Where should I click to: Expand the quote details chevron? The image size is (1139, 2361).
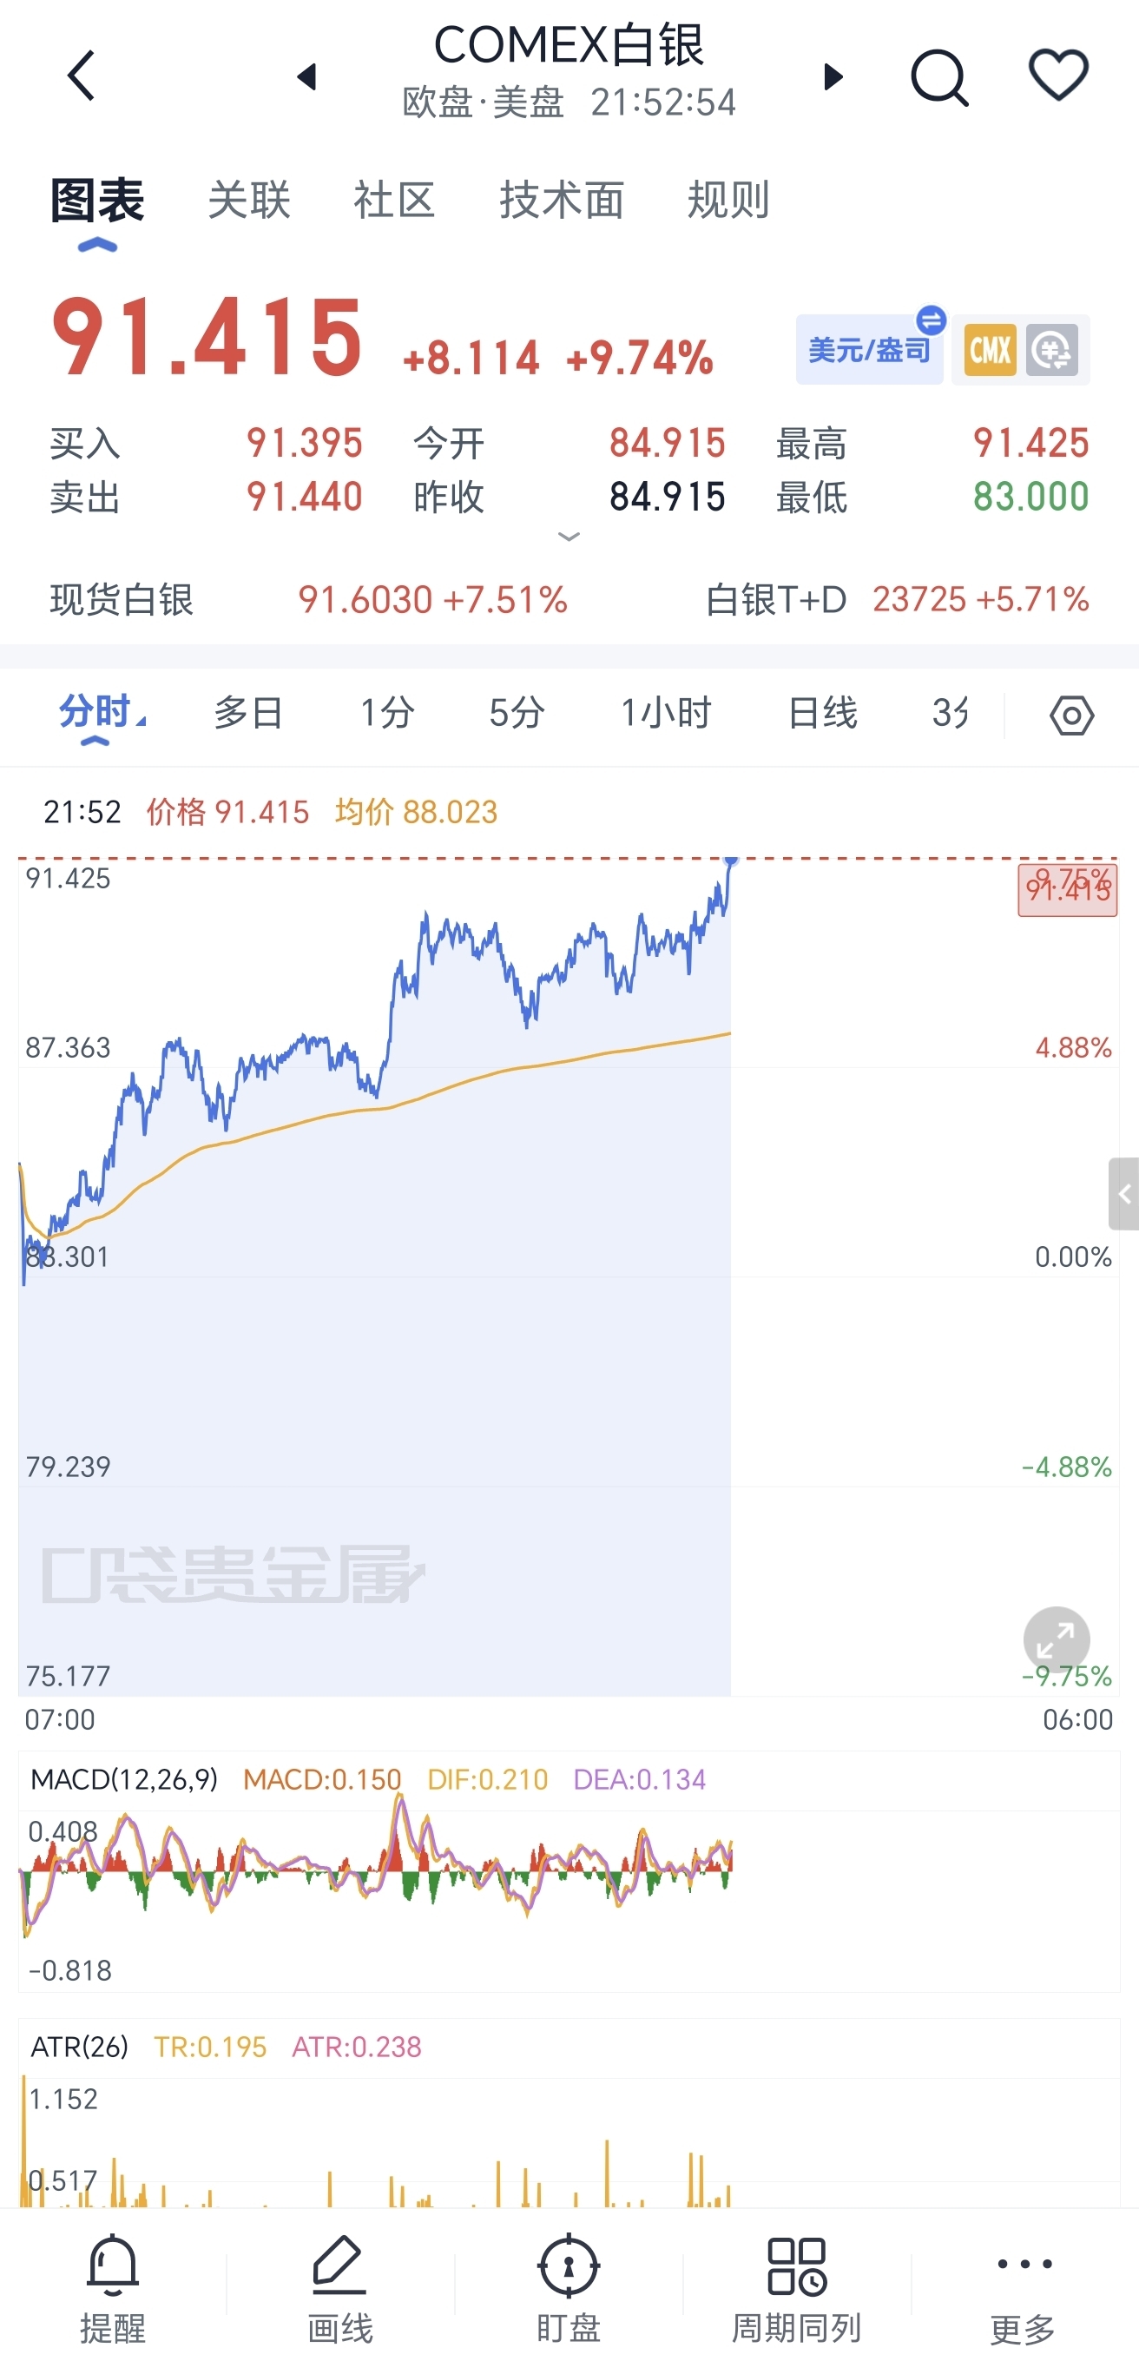(x=569, y=537)
